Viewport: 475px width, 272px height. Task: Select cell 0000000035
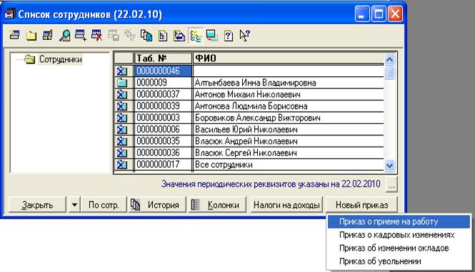pos(163,141)
